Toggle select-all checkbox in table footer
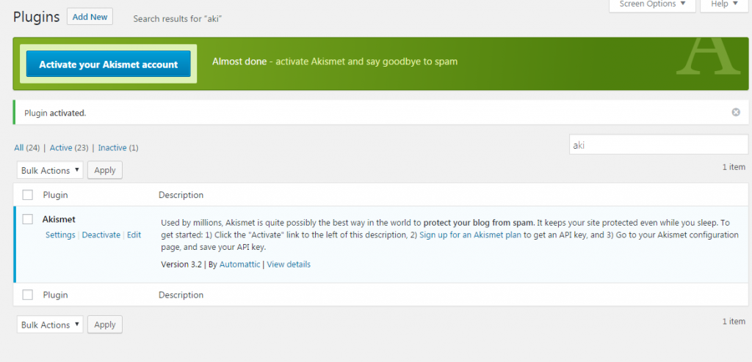This screenshot has width=752, height=362. pos(28,295)
